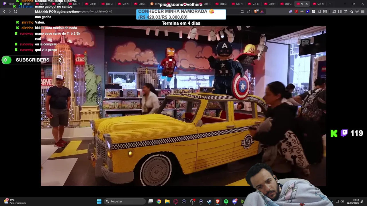Open the Brave VPN shield icon

[x=357, y=11]
